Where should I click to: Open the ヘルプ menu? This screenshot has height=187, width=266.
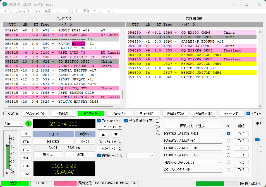click(x=111, y=11)
